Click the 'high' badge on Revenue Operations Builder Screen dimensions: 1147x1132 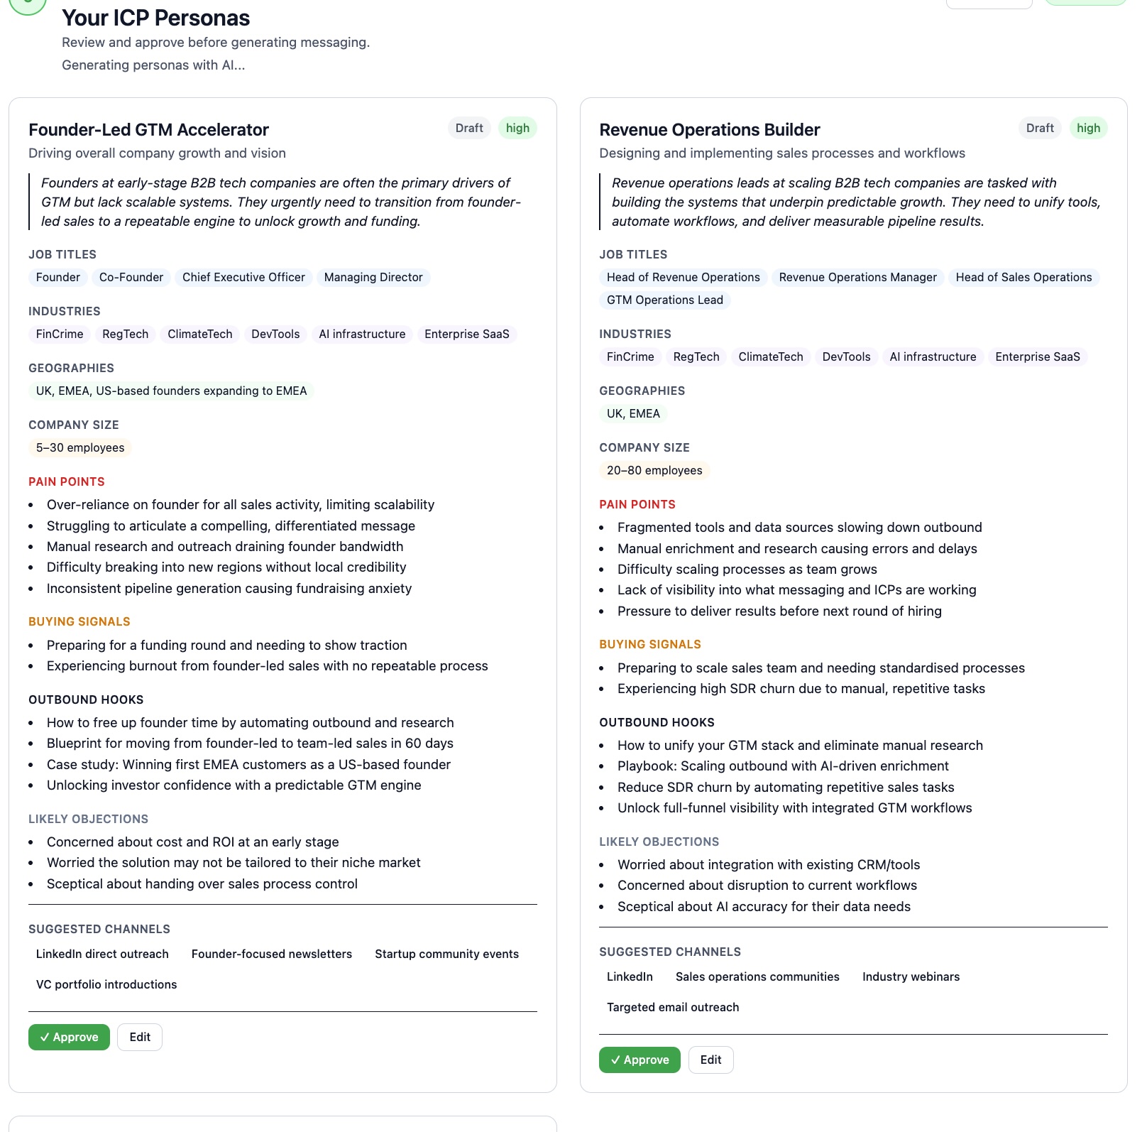(1087, 128)
